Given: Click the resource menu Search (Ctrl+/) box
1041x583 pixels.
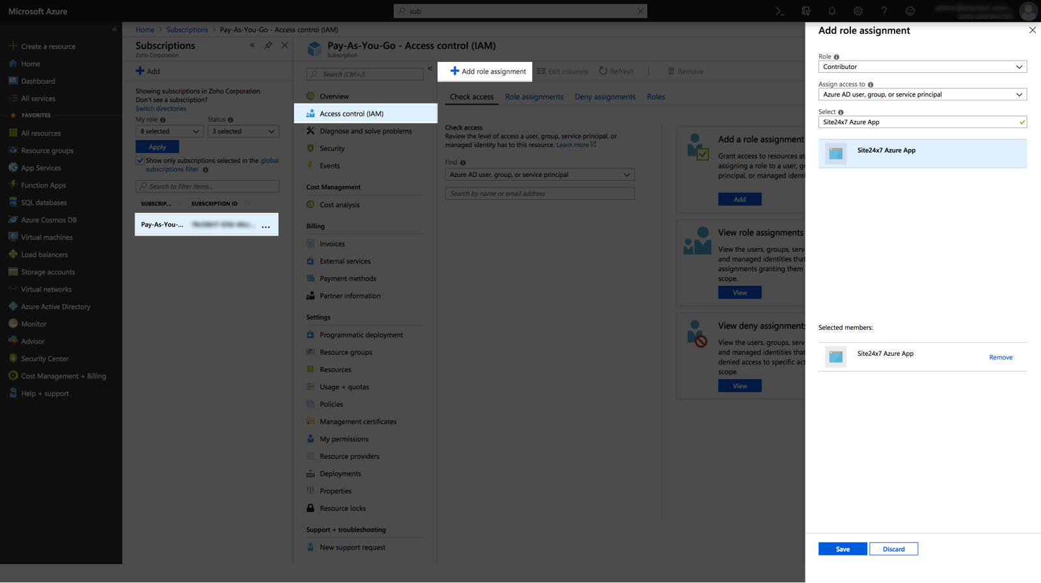Looking at the screenshot, I should click(x=365, y=74).
